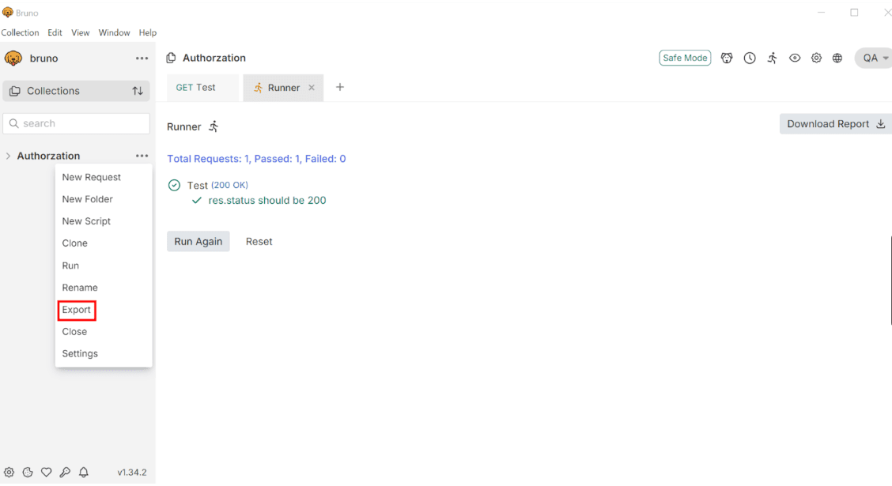Open the runner icon in top toolbar
The width and height of the screenshot is (892, 486).
772,58
